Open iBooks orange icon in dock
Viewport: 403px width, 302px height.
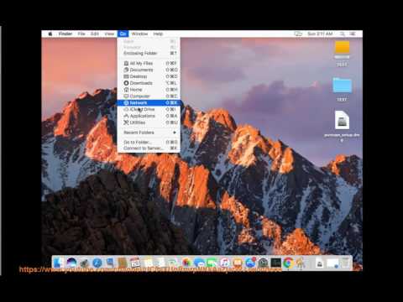[x=238, y=263]
